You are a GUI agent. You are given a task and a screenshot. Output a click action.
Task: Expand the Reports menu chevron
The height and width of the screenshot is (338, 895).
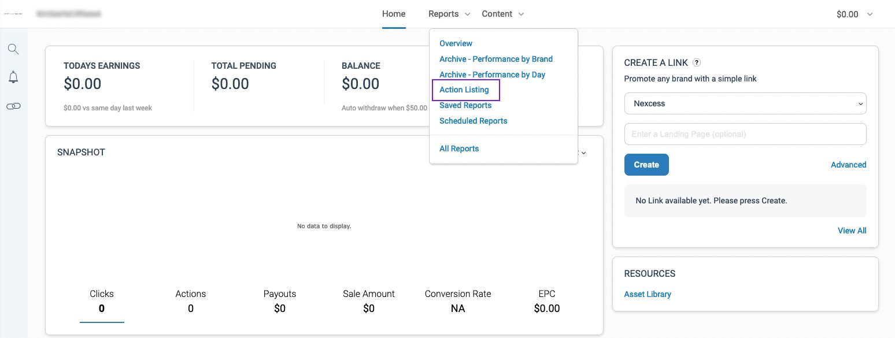tap(468, 14)
